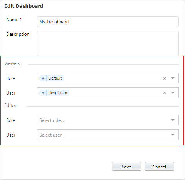The width and height of the screenshot is (185, 180).
Task: Click the Viewers section heading
Action: [12, 63]
